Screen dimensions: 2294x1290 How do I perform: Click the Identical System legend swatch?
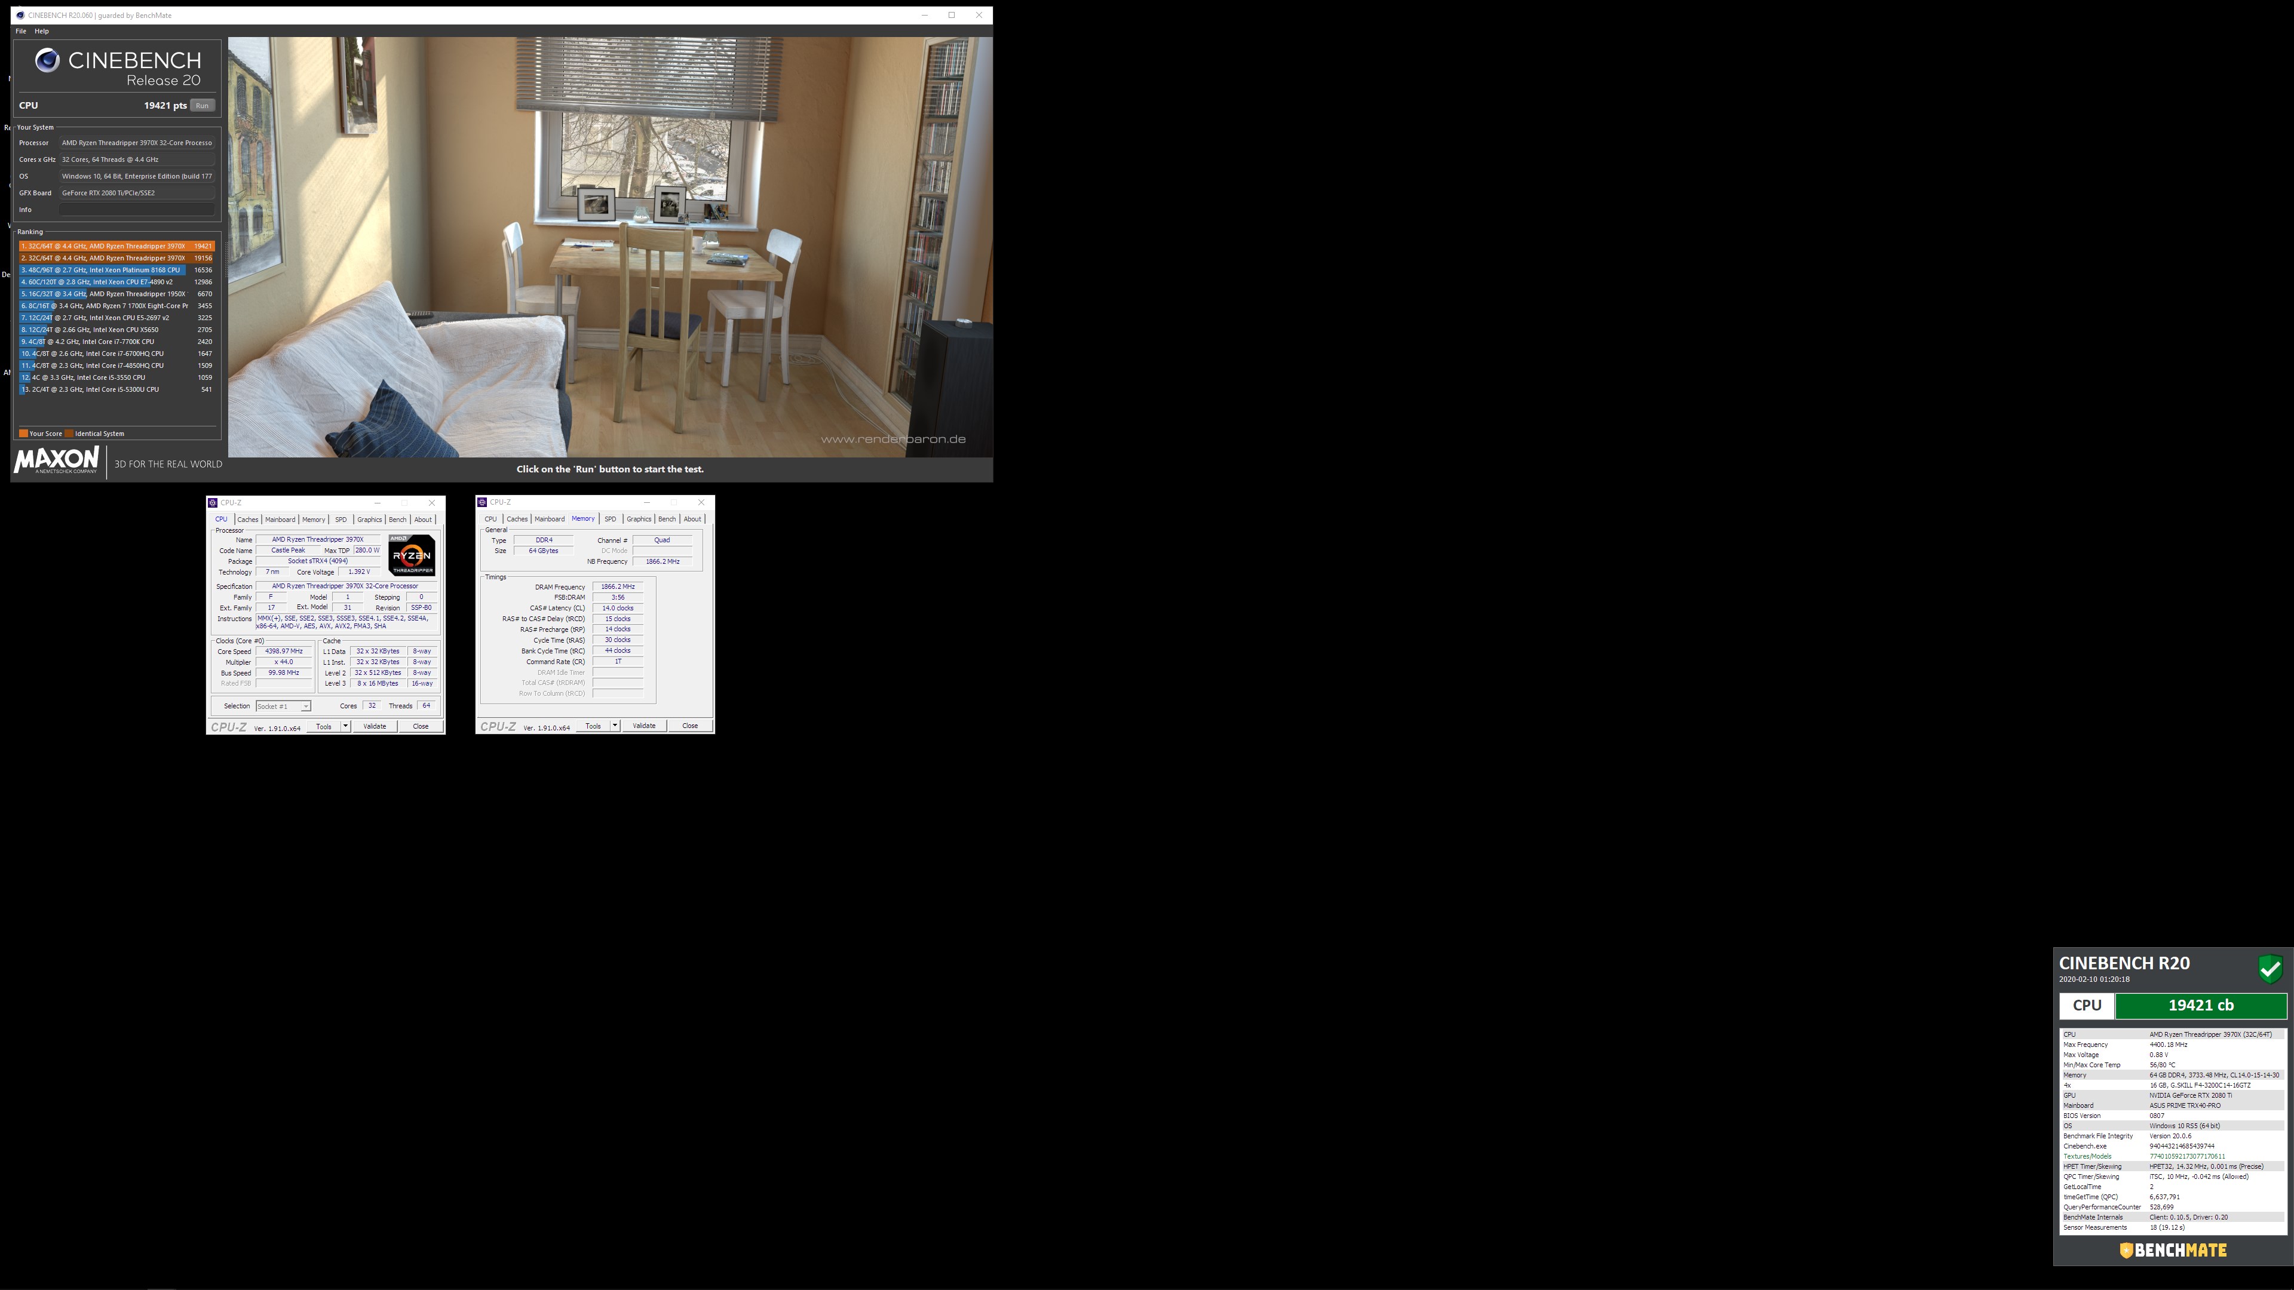69,434
